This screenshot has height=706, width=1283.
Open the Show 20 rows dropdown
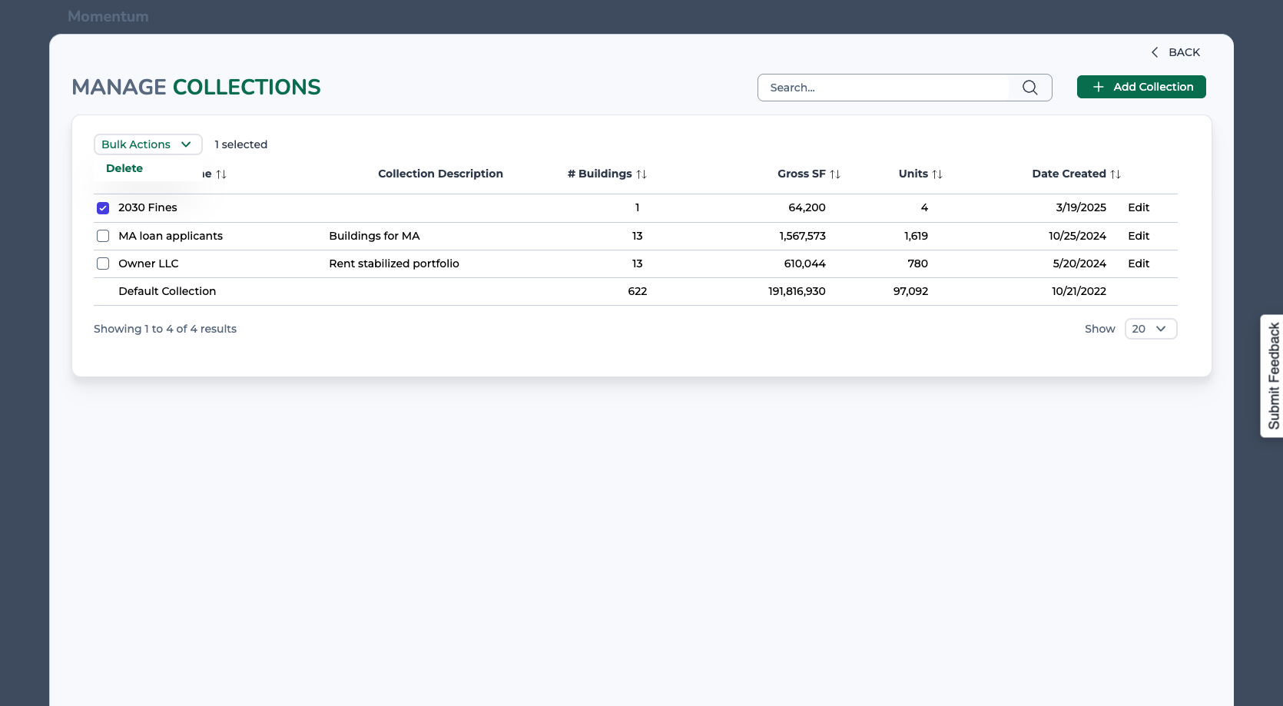point(1151,329)
